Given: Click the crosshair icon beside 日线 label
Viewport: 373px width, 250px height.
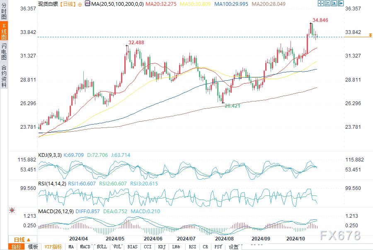Looking at the screenshot, I should 80,3.
